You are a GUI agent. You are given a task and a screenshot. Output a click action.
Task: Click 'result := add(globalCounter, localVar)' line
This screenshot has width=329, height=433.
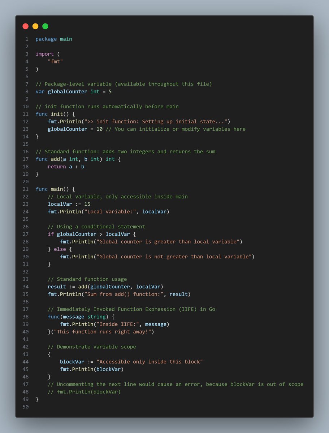click(x=106, y=287)
